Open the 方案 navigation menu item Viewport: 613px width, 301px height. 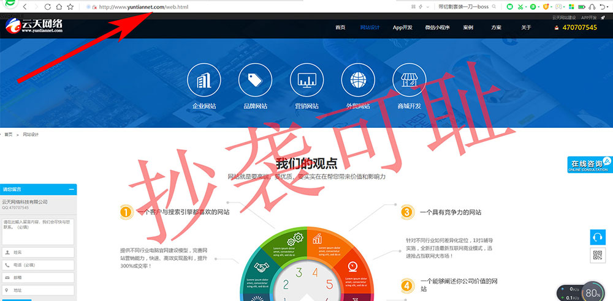tap(497, 28)
